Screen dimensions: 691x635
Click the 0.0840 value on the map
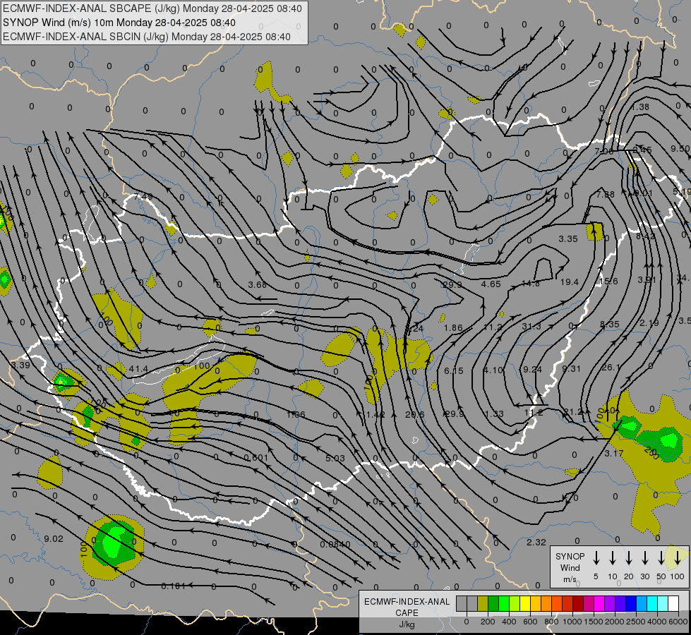coord(335,544)
